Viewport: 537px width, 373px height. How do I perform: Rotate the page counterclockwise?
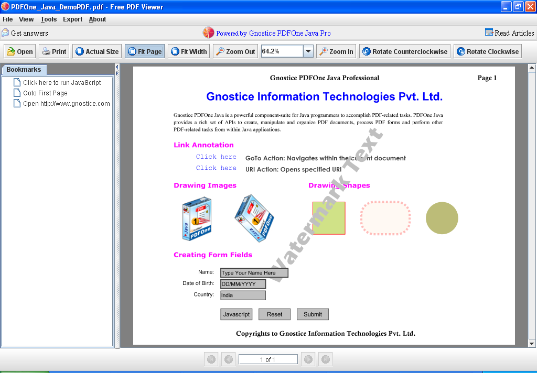[405, 51]
